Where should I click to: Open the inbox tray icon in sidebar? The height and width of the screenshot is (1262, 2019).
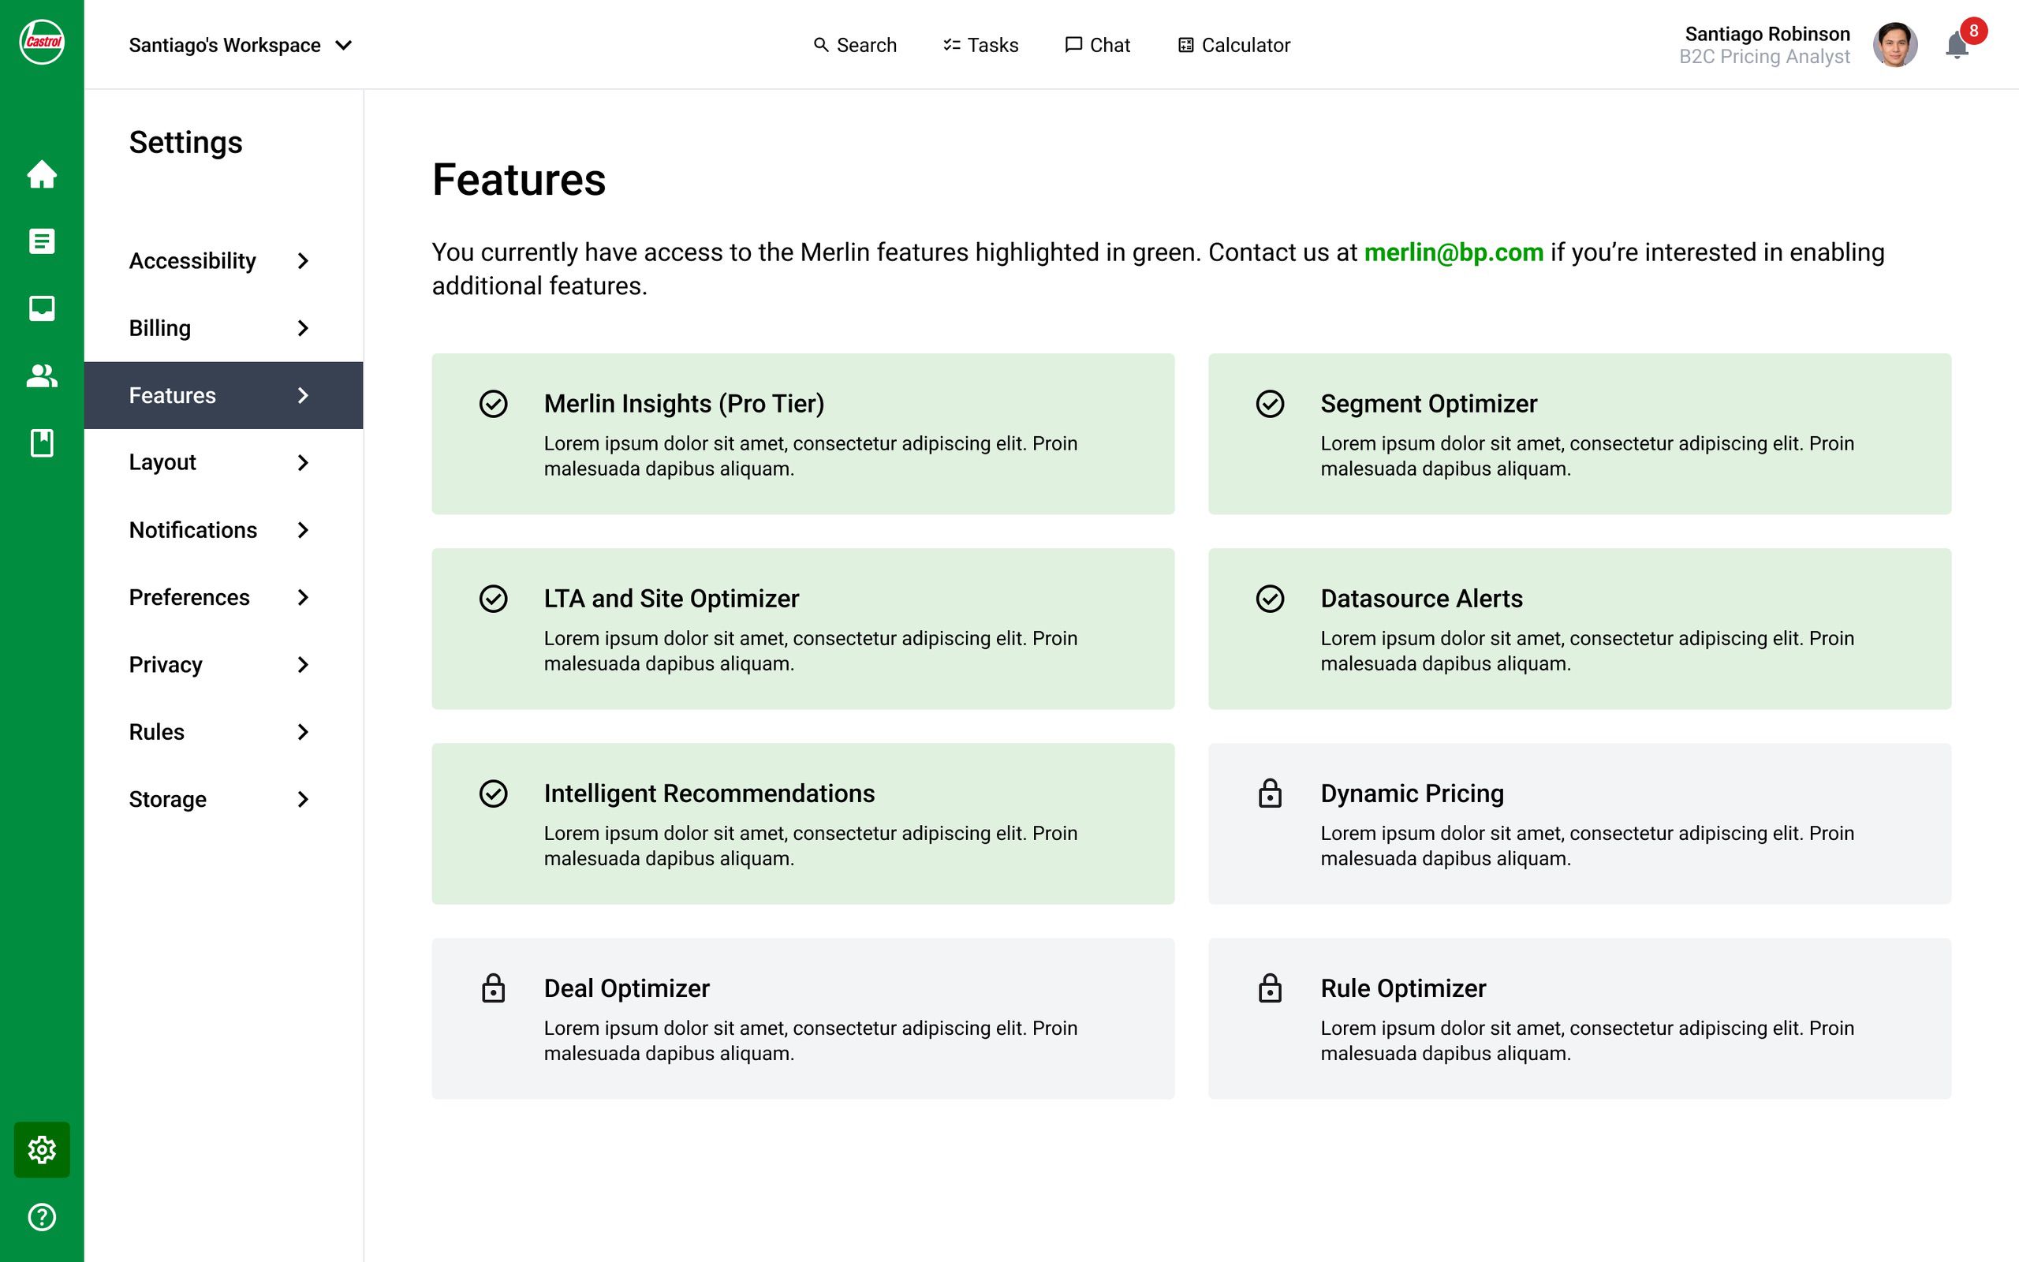pos(42,308)
